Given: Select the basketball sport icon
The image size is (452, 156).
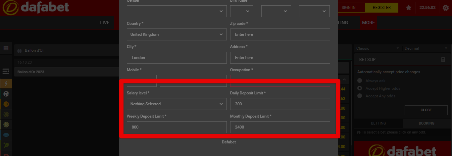Looking at the screenshot, I should click(x=6, y=104).
